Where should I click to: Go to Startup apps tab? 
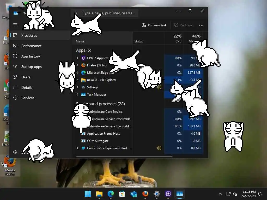pos(40,67)
